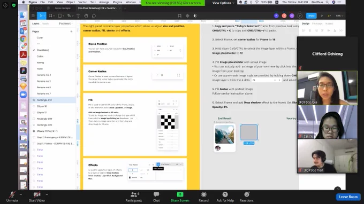This screenshot has width=364, height=204.
Task: Open the Design tab in right panel
Action: (306, 23)
